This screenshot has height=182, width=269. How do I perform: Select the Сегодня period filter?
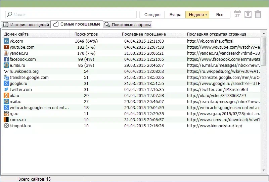point(152,15)
